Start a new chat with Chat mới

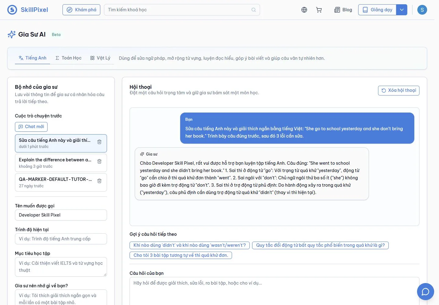click(31, 127)
